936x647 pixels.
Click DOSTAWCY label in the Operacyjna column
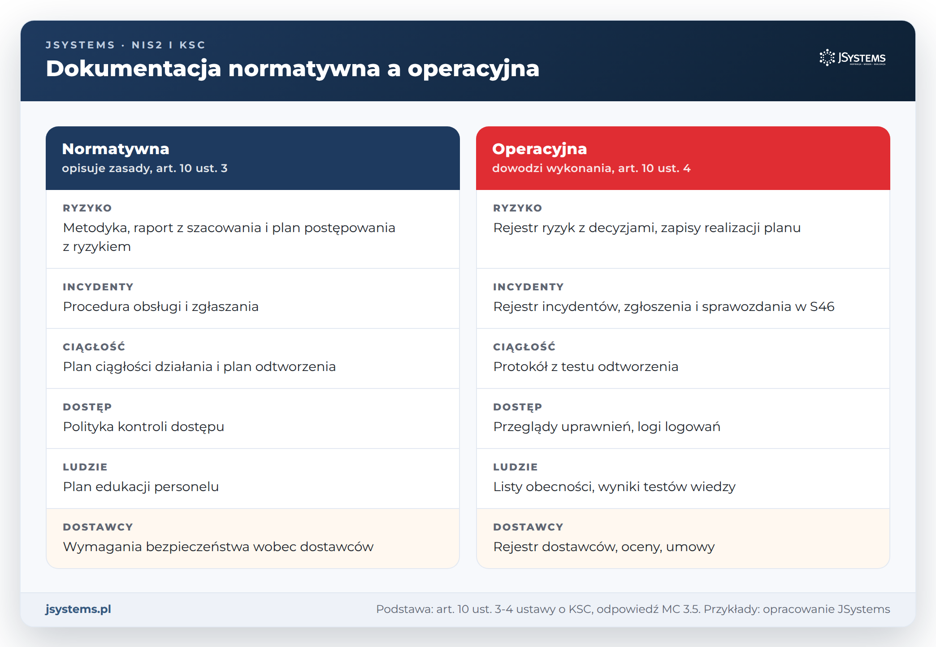(x=528, y=527)
